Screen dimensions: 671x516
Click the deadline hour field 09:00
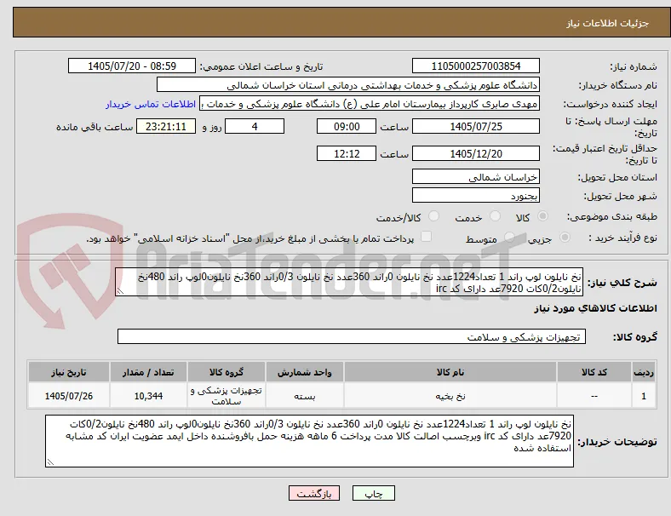347,127
